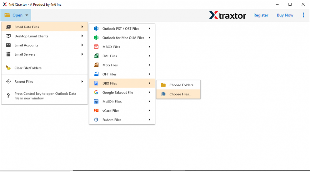Screen dimensions: 310x172
Task: Click the vCard Files contact icon
Action: click(96, 110)
